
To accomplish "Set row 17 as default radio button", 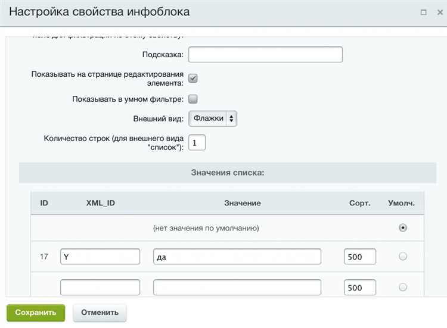I will tap(402, 257).
